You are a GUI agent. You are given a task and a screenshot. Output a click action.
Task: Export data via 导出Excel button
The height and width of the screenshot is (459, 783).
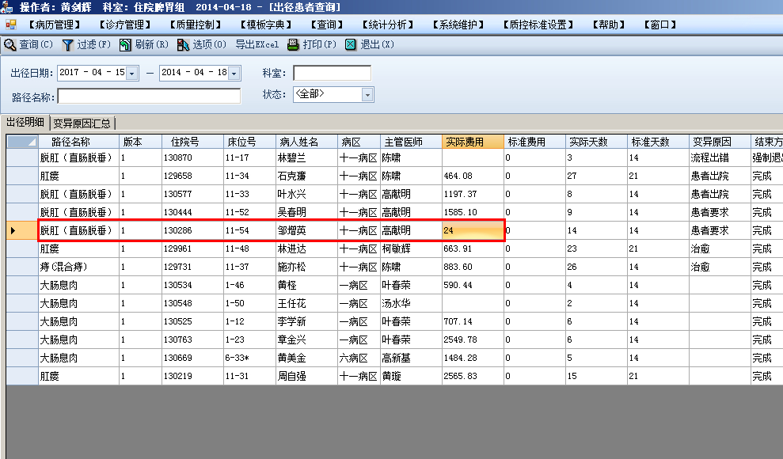tap(257, 45)
